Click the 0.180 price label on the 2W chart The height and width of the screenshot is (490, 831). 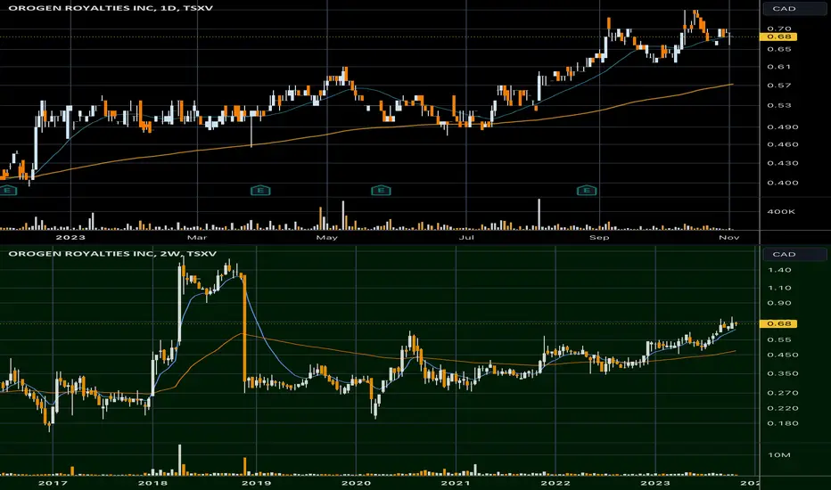coord(782,424)
